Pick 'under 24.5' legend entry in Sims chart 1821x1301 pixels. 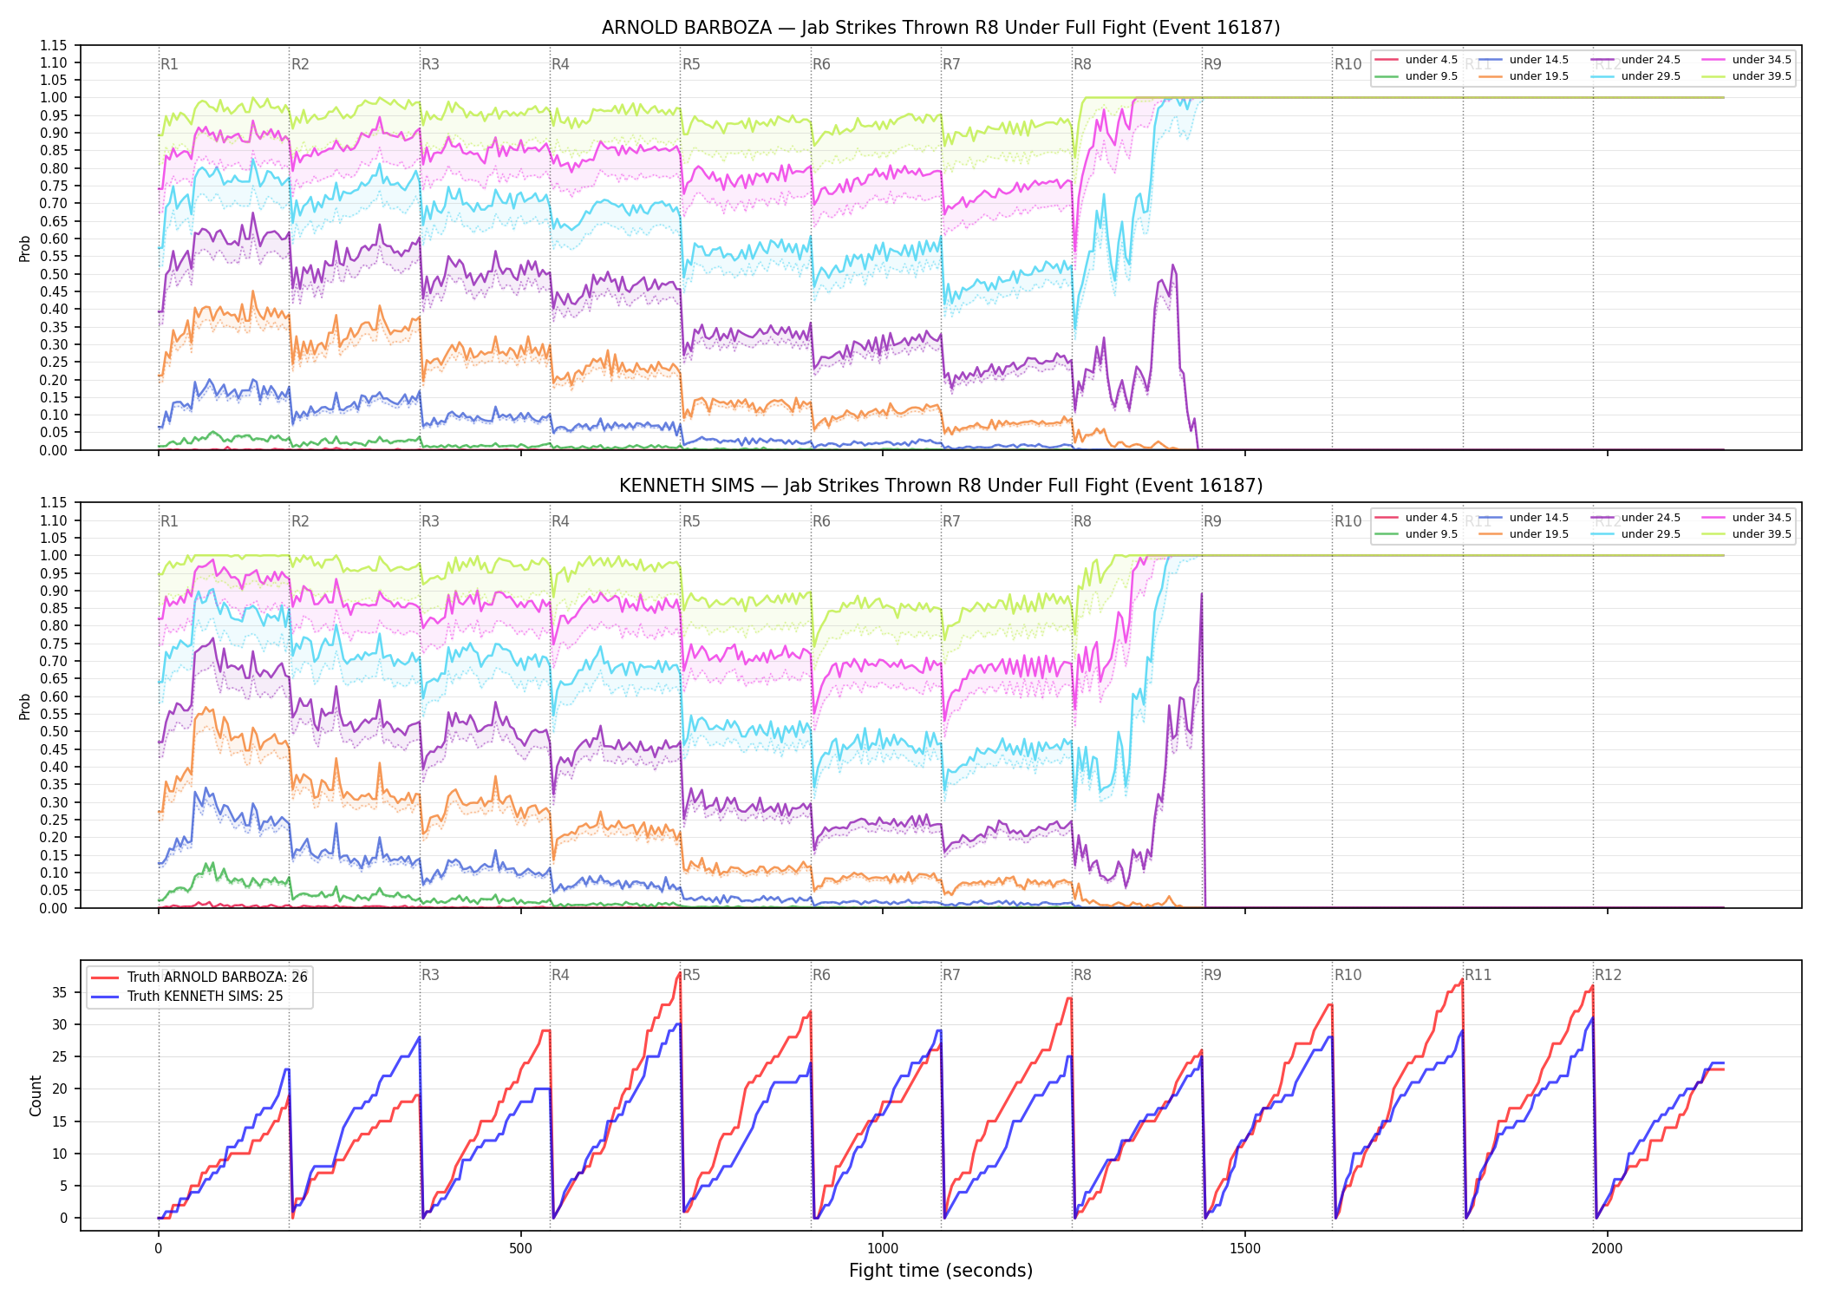[1636, 518]
